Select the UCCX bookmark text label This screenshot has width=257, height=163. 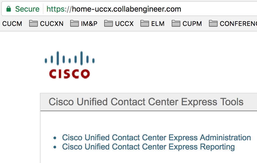click(x=124, y=24)
